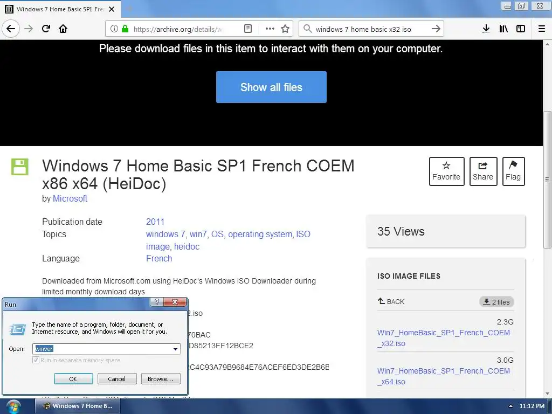552x414 pixels.
Task: Click the Open text field in Run
Action: [x=102, y=349]
